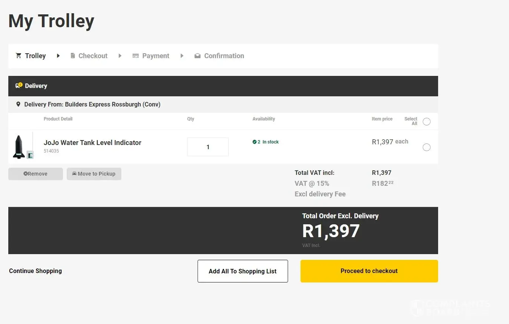
Task: Click the arrow after Checkout step
Action: coord(120,56)
